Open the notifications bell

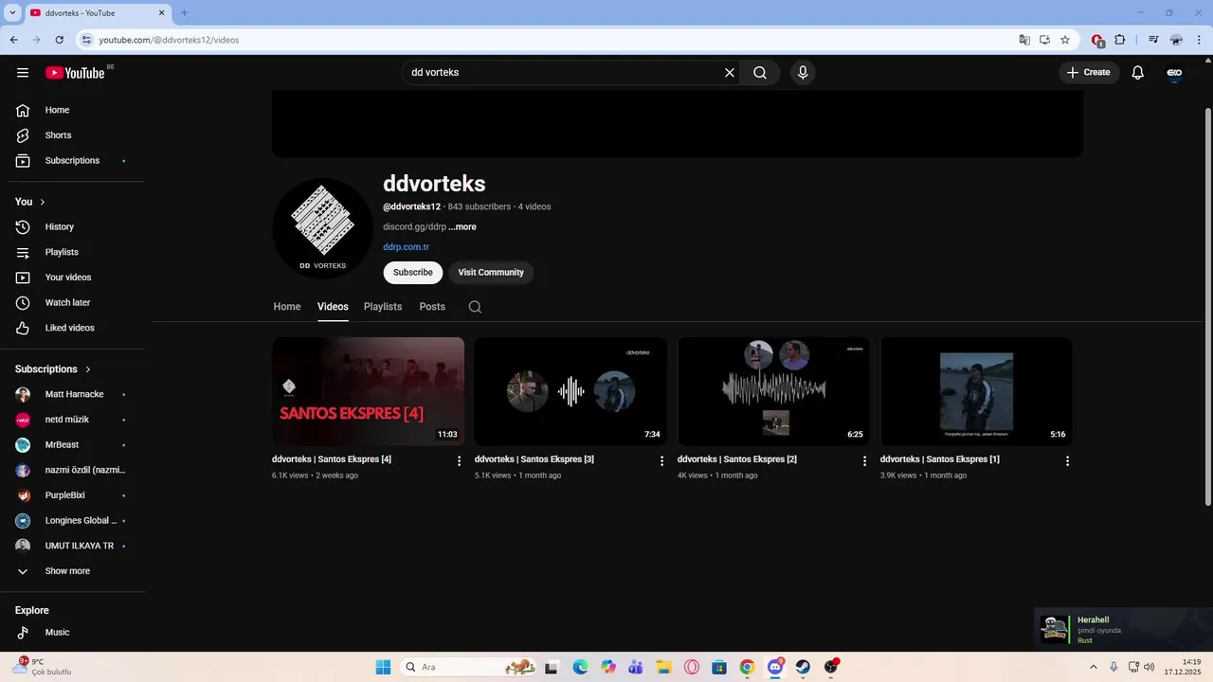1138,73
